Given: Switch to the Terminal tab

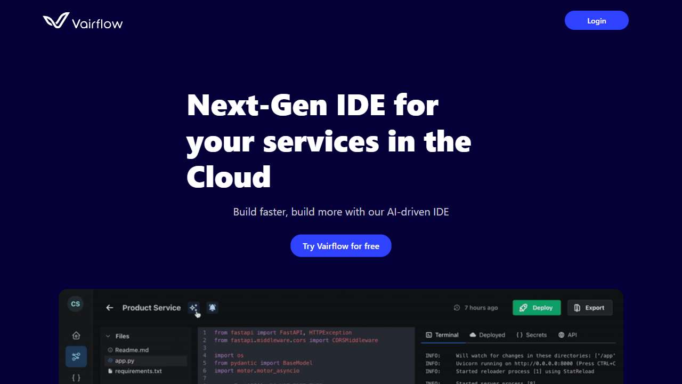Looking at the screenshot, I should (x=442, y=335).
